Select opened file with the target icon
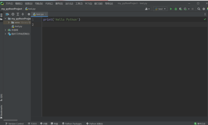Viewport: 208px width, 125px height. 13,14
